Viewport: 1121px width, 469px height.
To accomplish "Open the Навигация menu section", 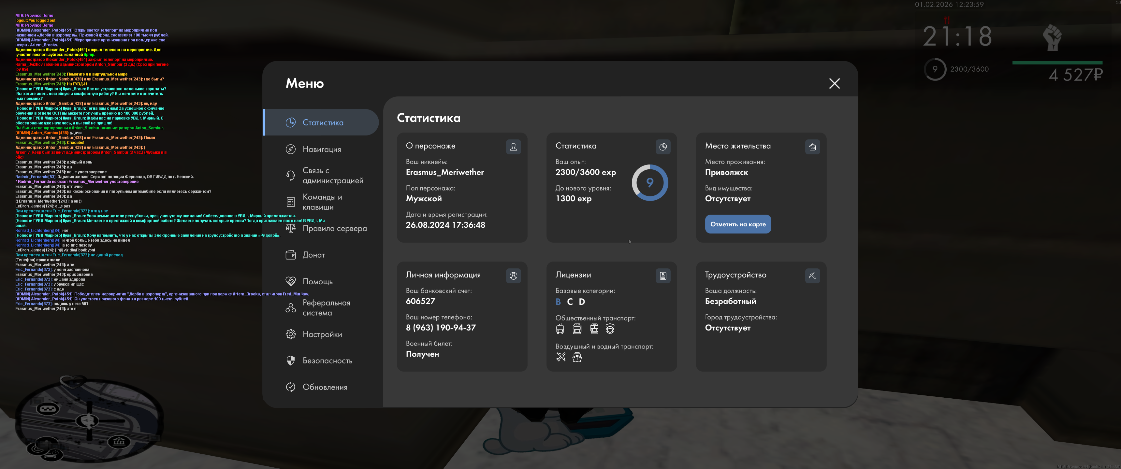I will coord(321,149).
